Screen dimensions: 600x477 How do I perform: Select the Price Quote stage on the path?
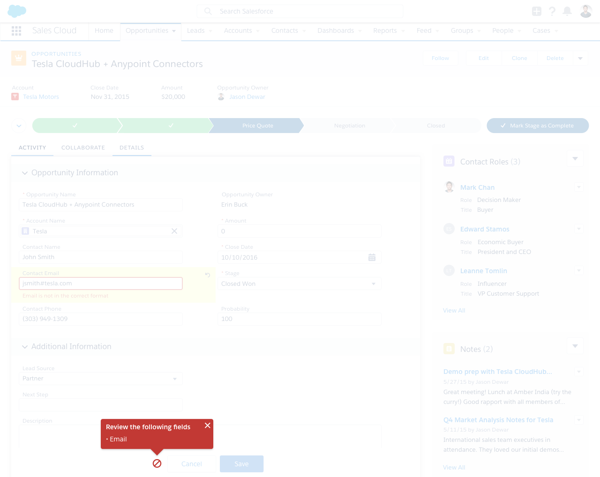257,126
